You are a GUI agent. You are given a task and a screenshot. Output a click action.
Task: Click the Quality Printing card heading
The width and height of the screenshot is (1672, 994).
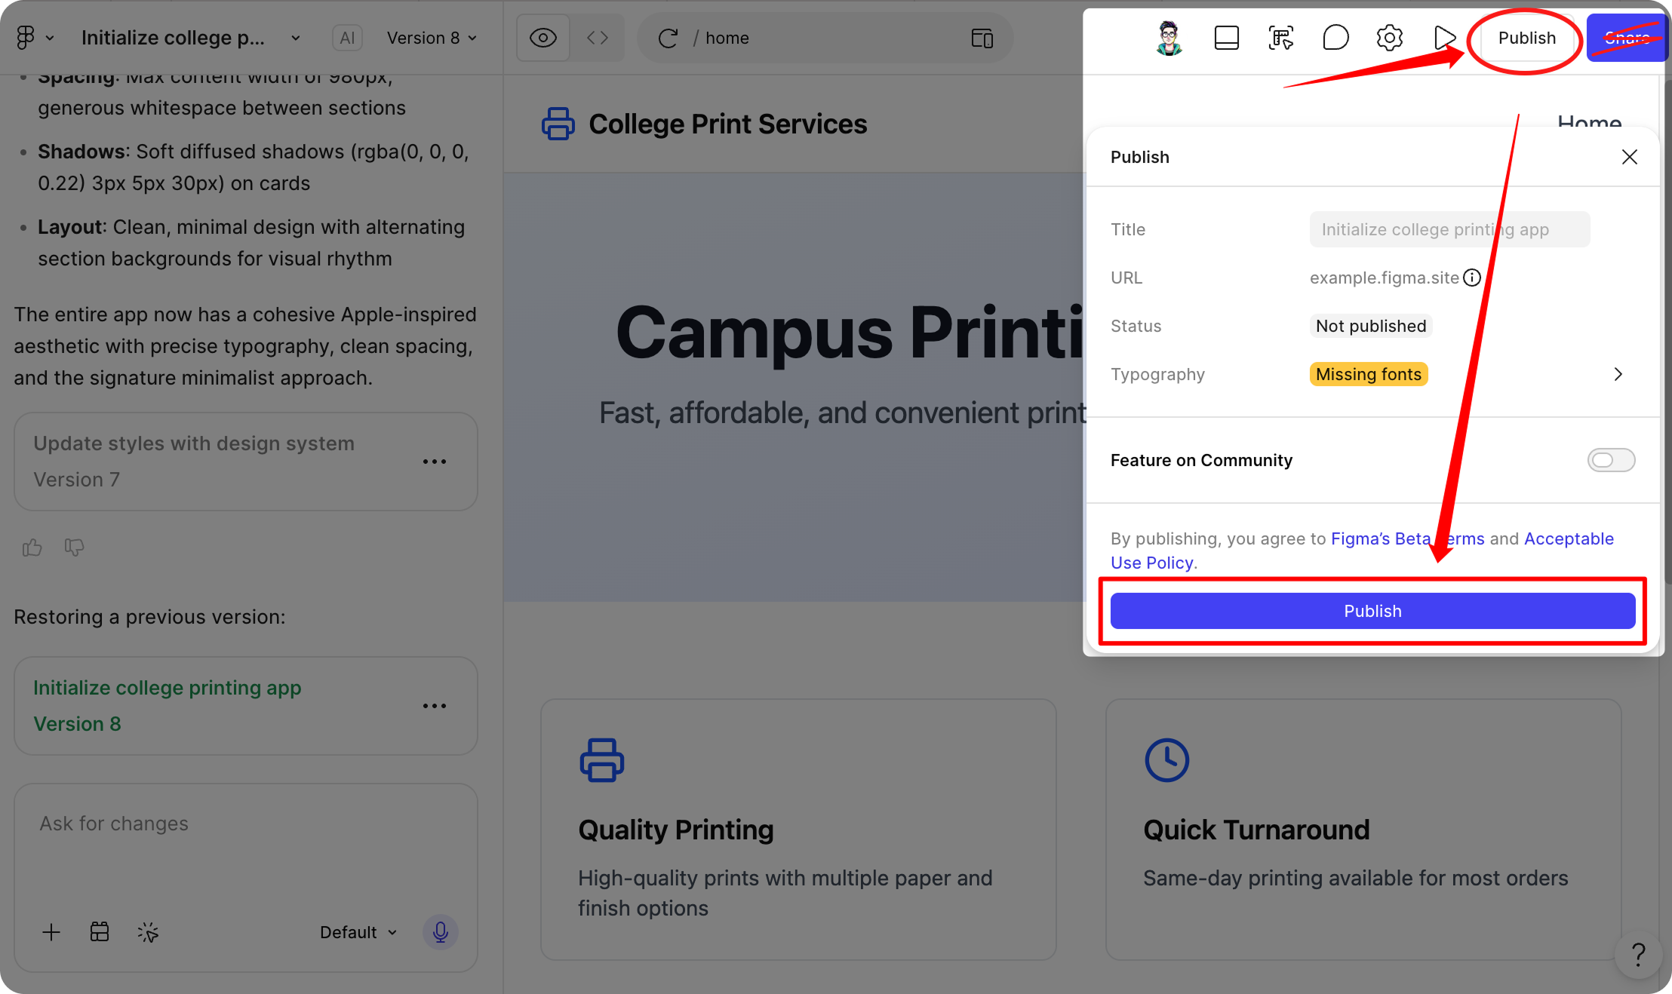pyautogui.click(x=676, y=830)
